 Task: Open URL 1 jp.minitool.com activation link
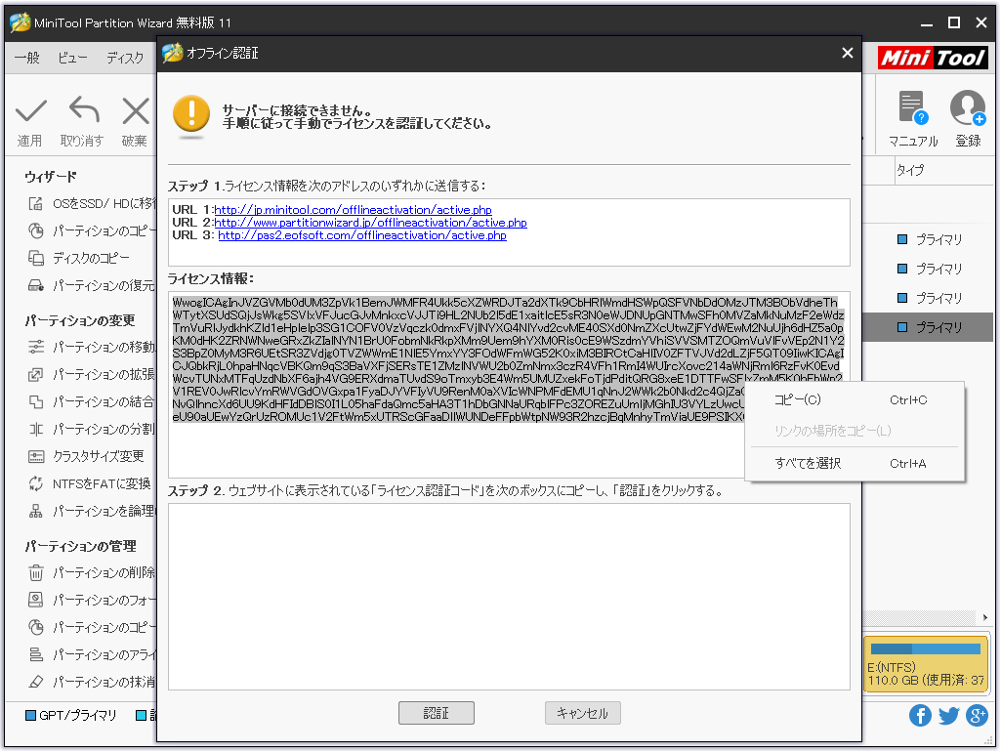click(353, 210)
